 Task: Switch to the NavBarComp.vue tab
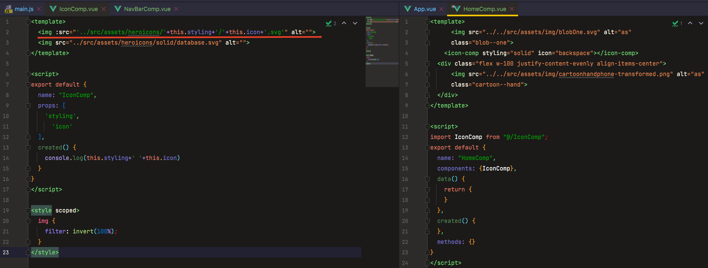147,9
